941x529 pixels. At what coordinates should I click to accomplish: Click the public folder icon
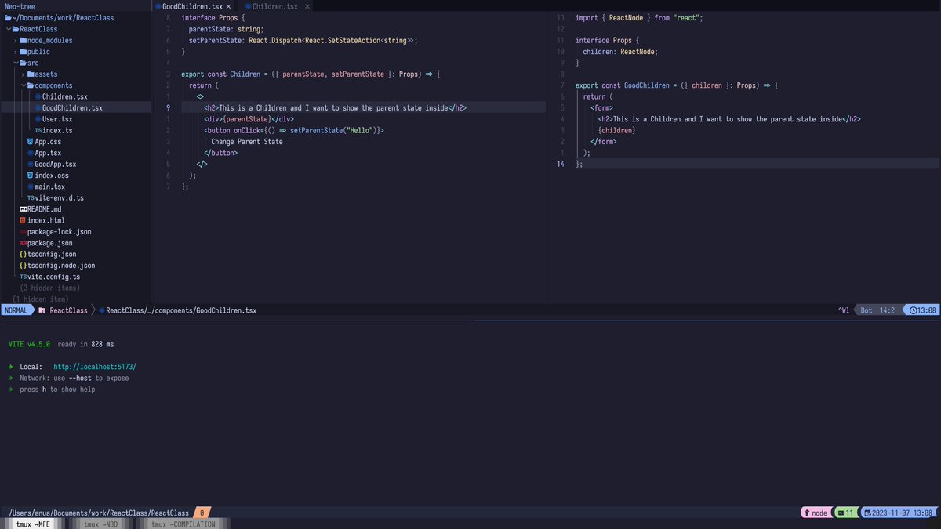[23, 52]
